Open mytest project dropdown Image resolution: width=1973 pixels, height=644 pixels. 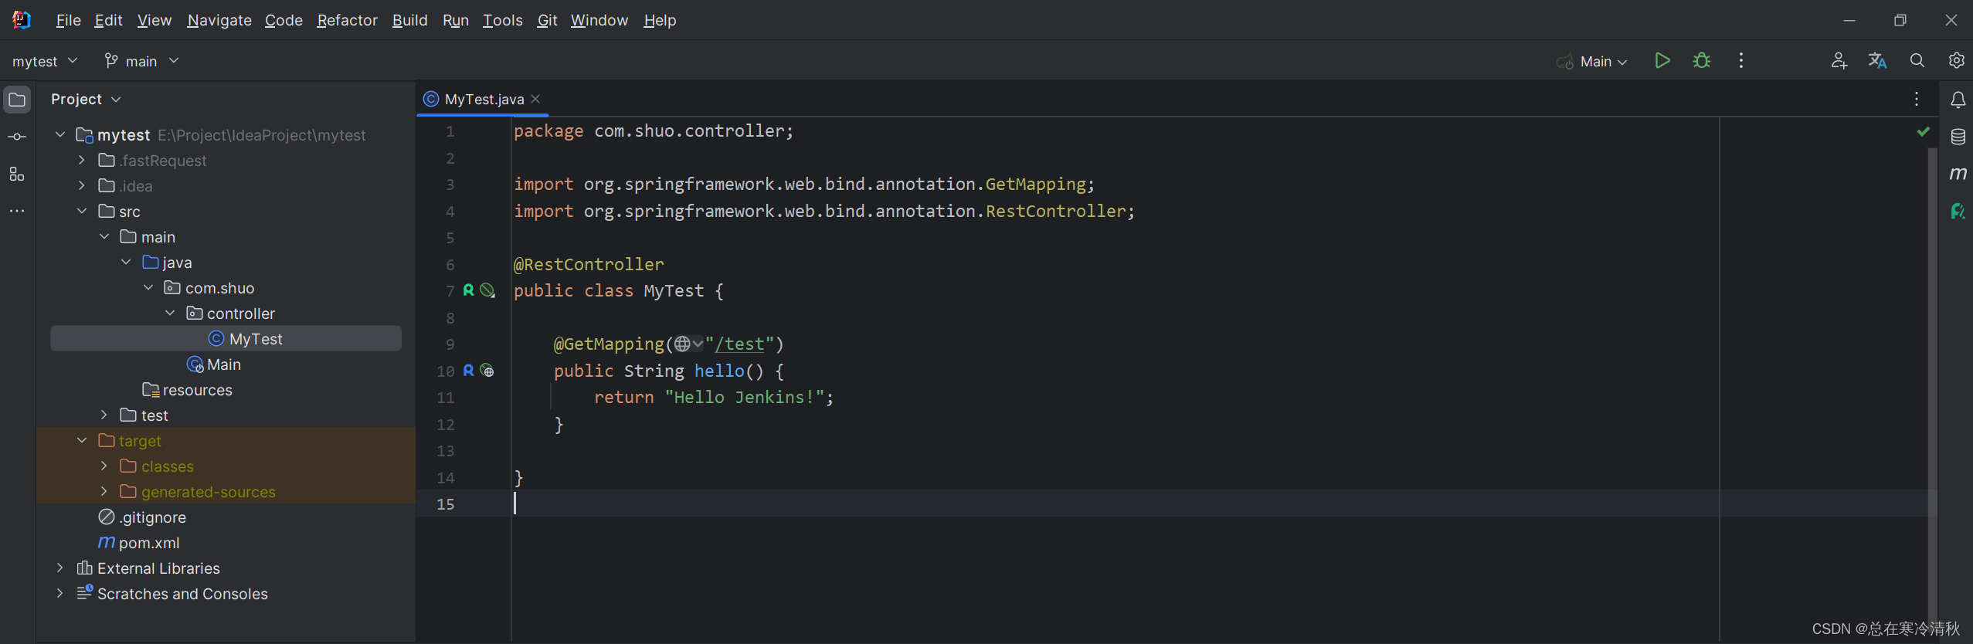[45, 61]
